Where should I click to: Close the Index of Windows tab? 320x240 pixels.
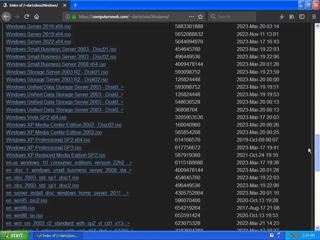pos(65,5)
